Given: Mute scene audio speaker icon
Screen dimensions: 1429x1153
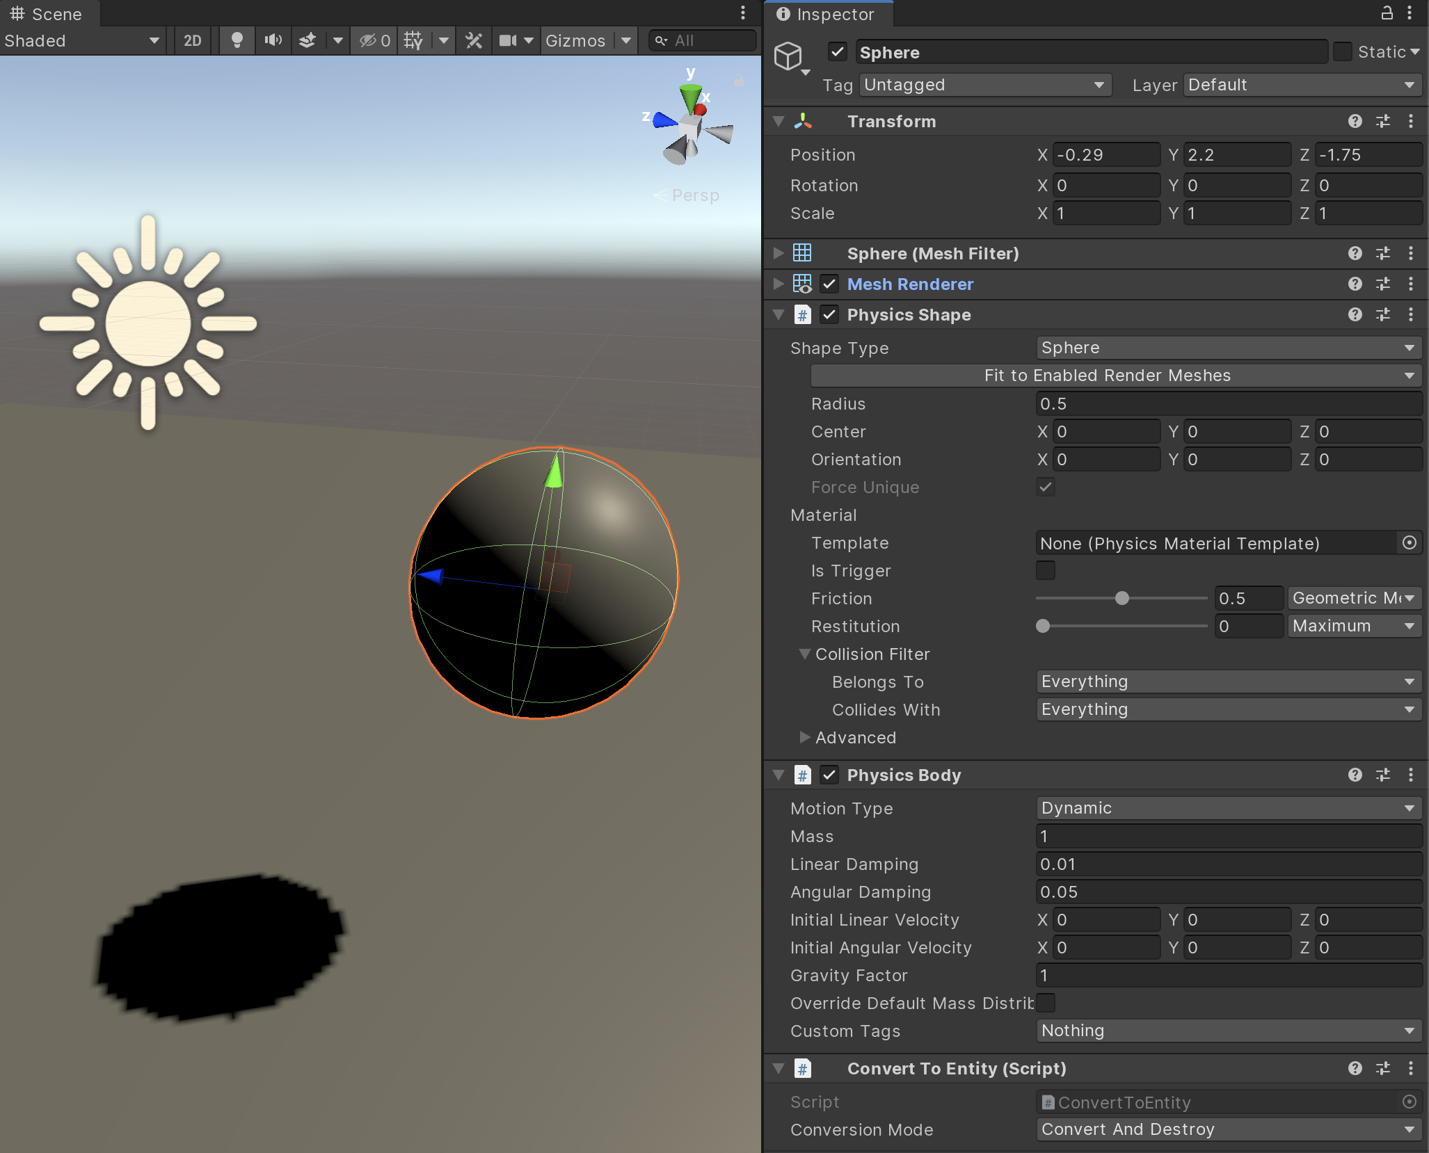Looking at the screenshot, I should (273, 40).
